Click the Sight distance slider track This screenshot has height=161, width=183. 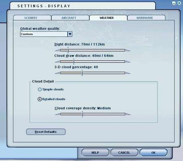93,50
